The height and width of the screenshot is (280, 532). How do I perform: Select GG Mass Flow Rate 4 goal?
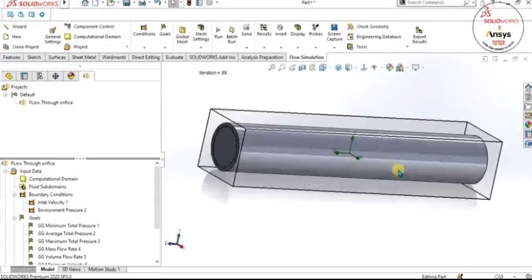pos(59,249)
